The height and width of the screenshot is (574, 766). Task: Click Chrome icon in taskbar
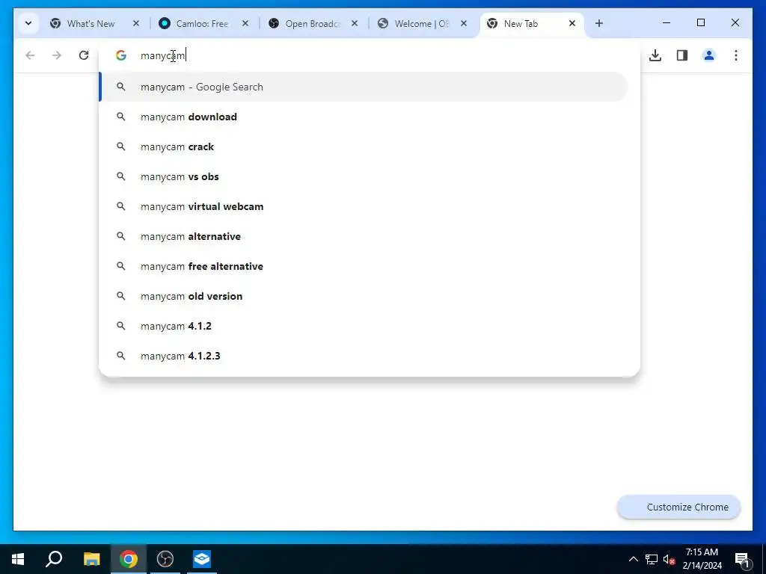pyautogui.click(x=129, y=559)
